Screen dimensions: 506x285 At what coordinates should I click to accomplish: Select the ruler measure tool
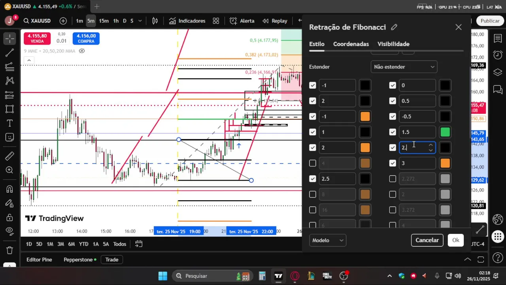[x=10, y=156]
